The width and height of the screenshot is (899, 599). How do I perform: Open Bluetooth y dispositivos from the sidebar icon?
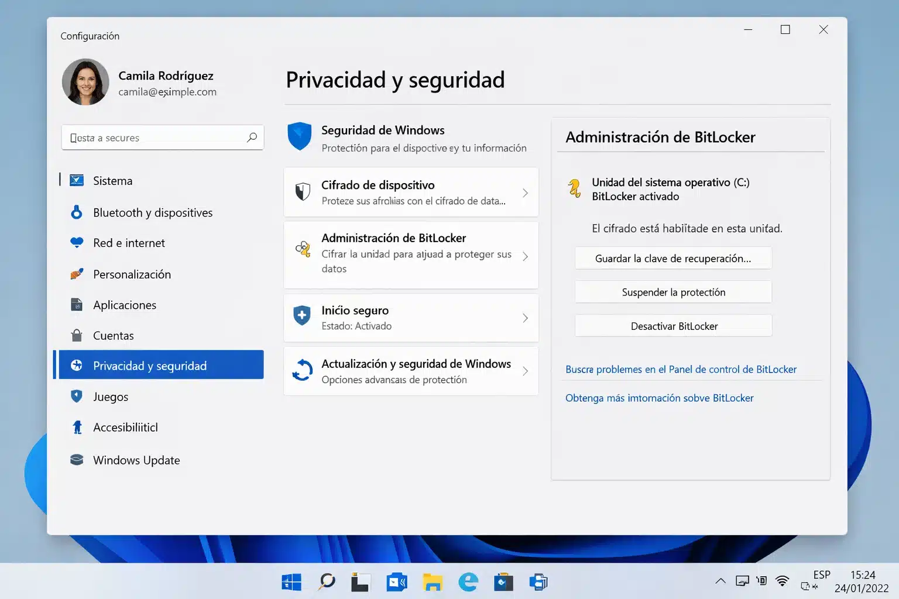point(77,212)
